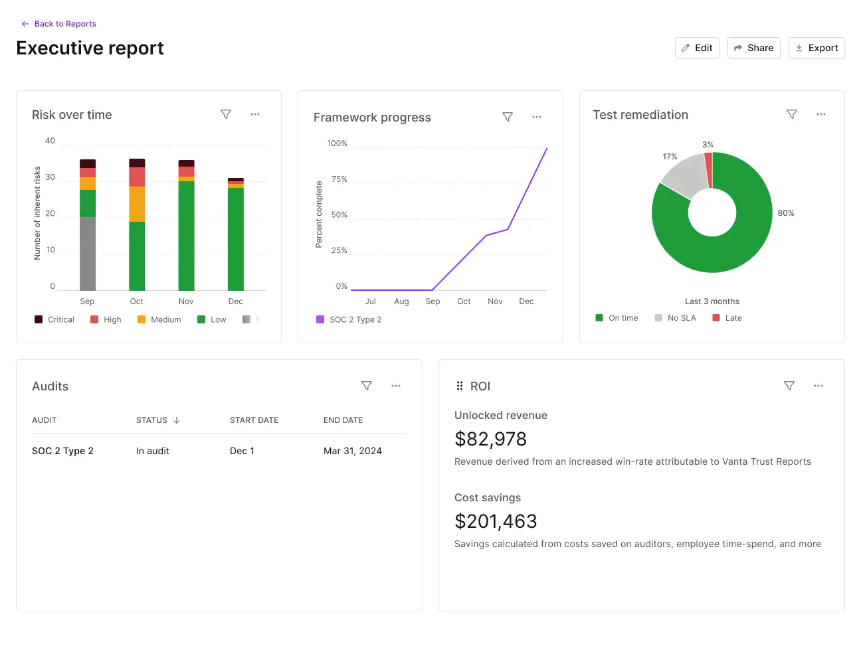The image size is (861, 652).
Task: Toggle the On time legend under Test remediation
Action: [617, 317]
